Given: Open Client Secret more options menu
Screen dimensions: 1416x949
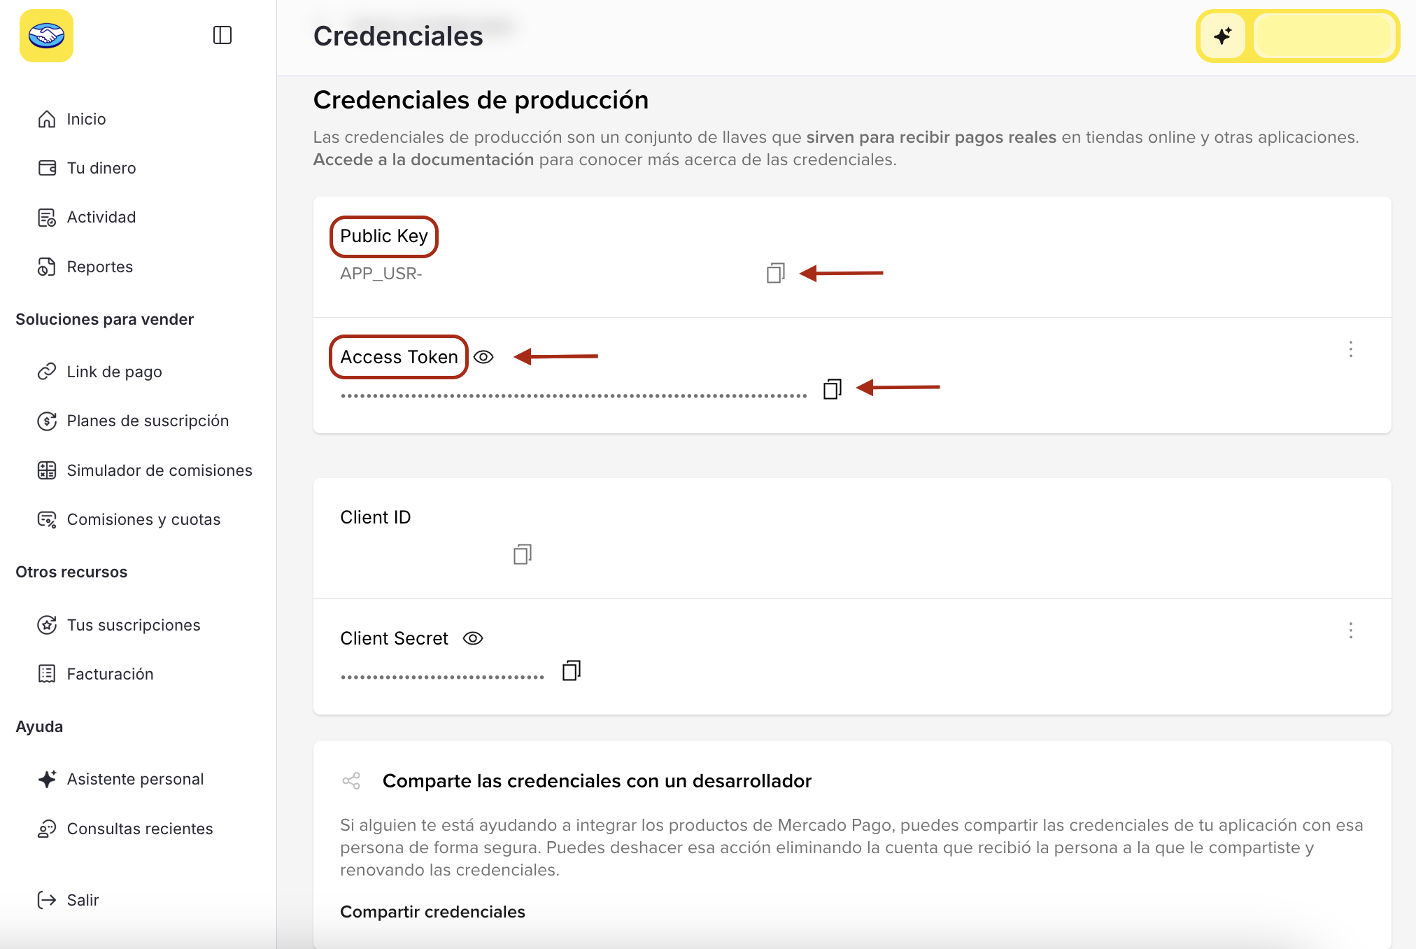Looking at the screenshot, I should click(1351, 631).
